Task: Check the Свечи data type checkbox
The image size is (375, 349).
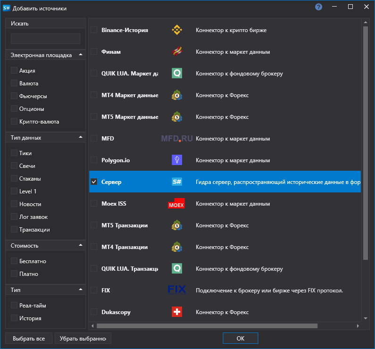Action: click(x=14, y=166)
